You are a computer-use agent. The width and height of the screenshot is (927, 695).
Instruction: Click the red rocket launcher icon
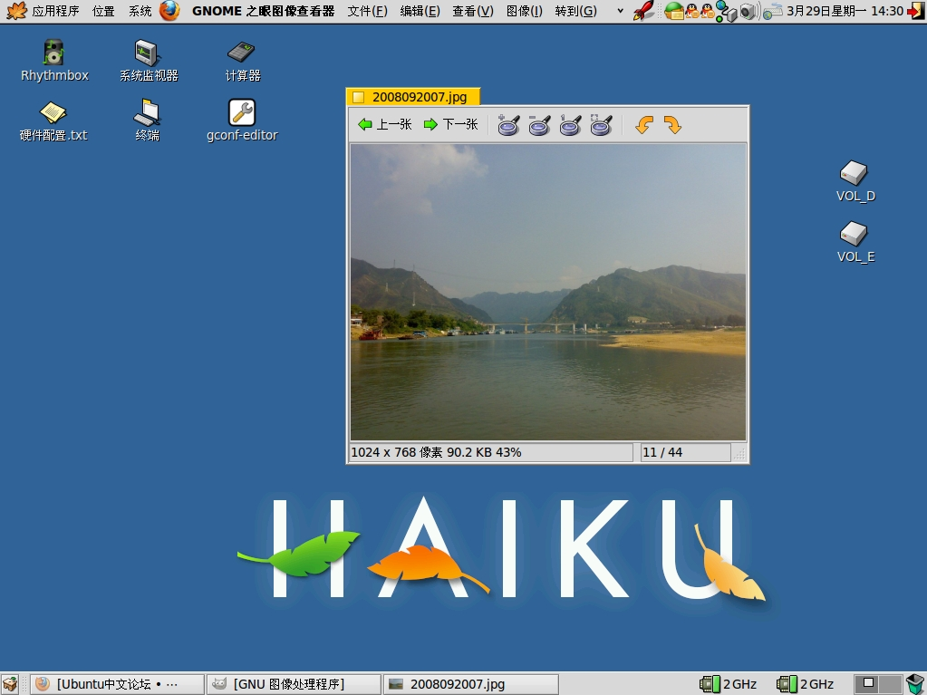pos(643,11)
